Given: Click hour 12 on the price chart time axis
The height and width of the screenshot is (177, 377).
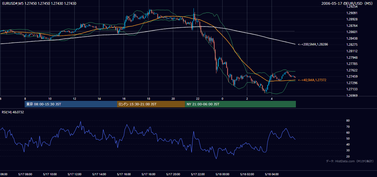Looking at the screenshot, I should pos(75,99).
